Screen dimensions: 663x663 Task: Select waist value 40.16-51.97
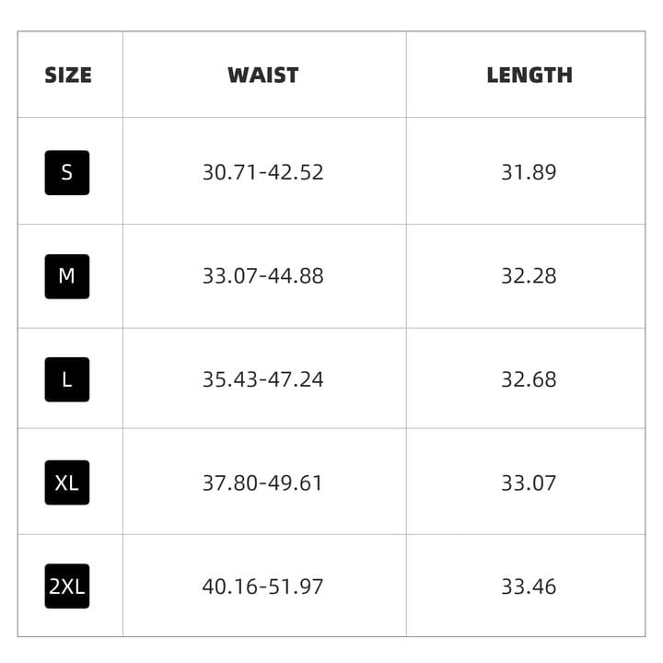(x=263, y=587)
